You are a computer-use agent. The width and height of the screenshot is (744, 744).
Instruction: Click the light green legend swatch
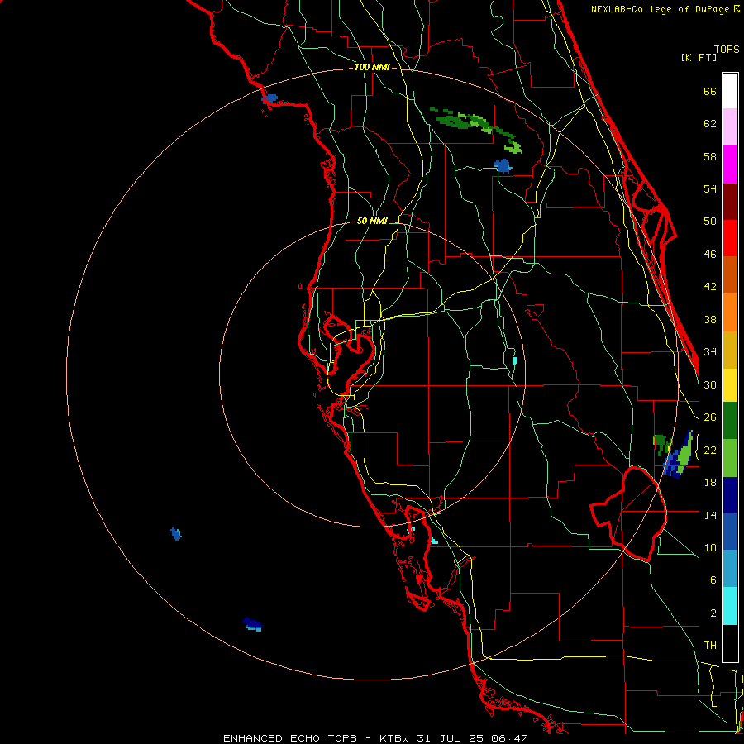click(730, 458)
